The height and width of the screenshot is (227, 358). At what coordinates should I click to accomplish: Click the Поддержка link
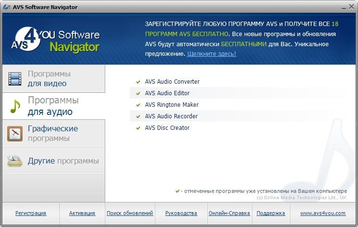(271, 213)
